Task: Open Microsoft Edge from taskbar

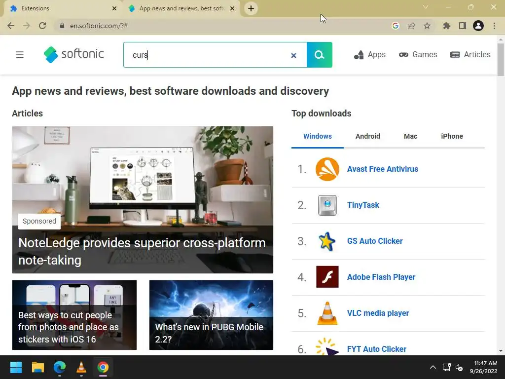Action: 60,367
